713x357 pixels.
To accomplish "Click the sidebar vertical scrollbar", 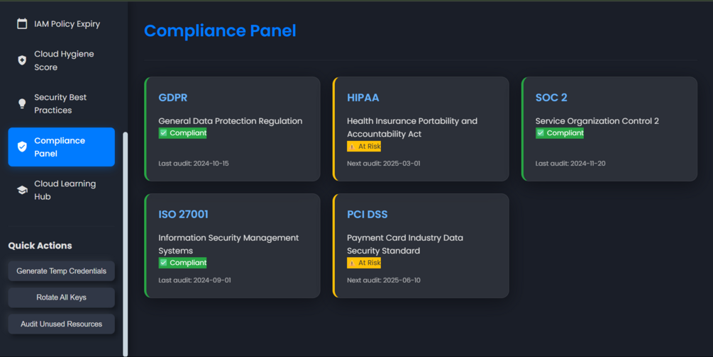I will 126,241.
